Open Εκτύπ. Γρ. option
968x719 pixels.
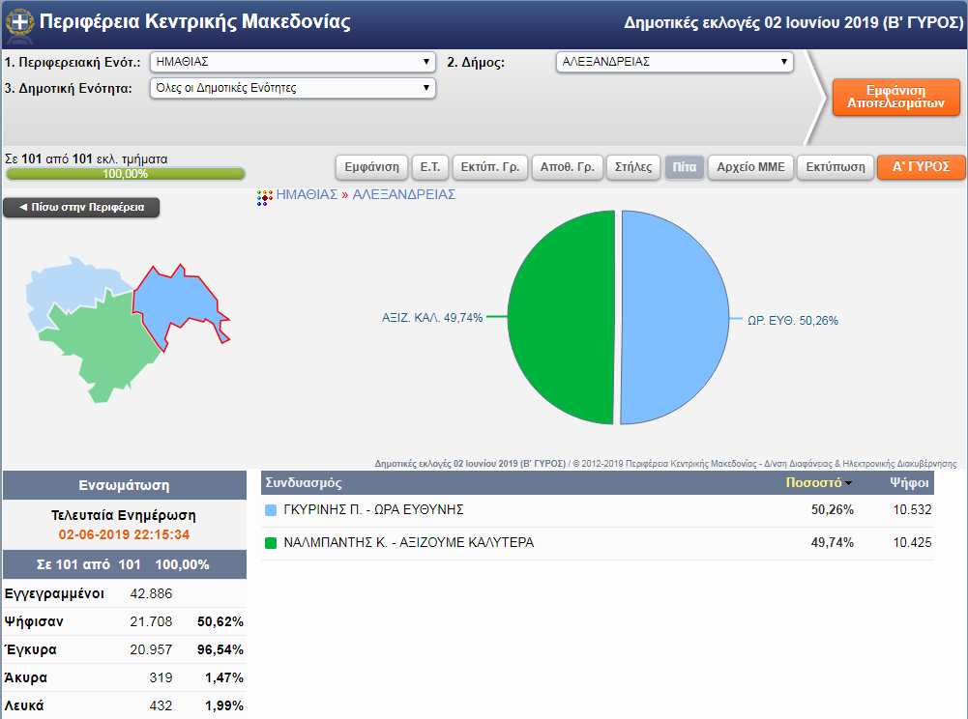click(490, 167)
